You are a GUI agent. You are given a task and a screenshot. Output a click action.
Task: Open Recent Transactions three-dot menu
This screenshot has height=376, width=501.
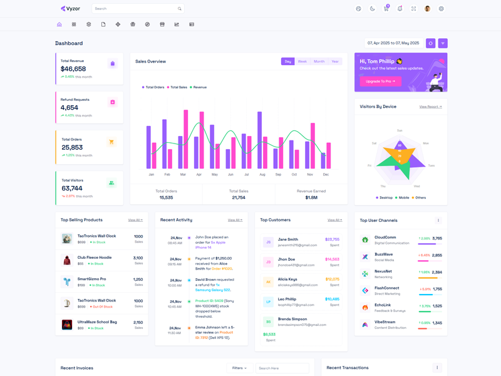pos(437,368)
